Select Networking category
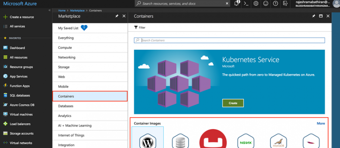Screen dimensions: 340x148 pyautogui.click(x=90, y=57)
